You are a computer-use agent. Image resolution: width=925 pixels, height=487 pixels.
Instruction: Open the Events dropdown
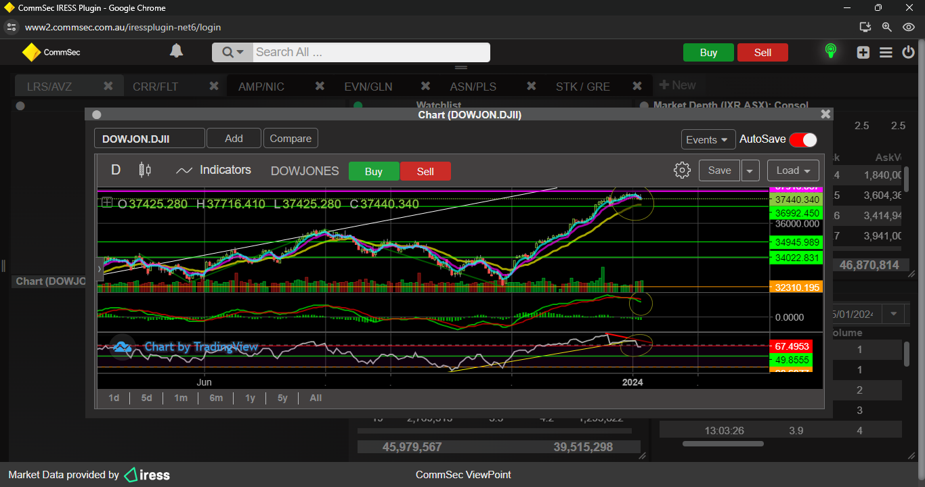tap(708, 139)
